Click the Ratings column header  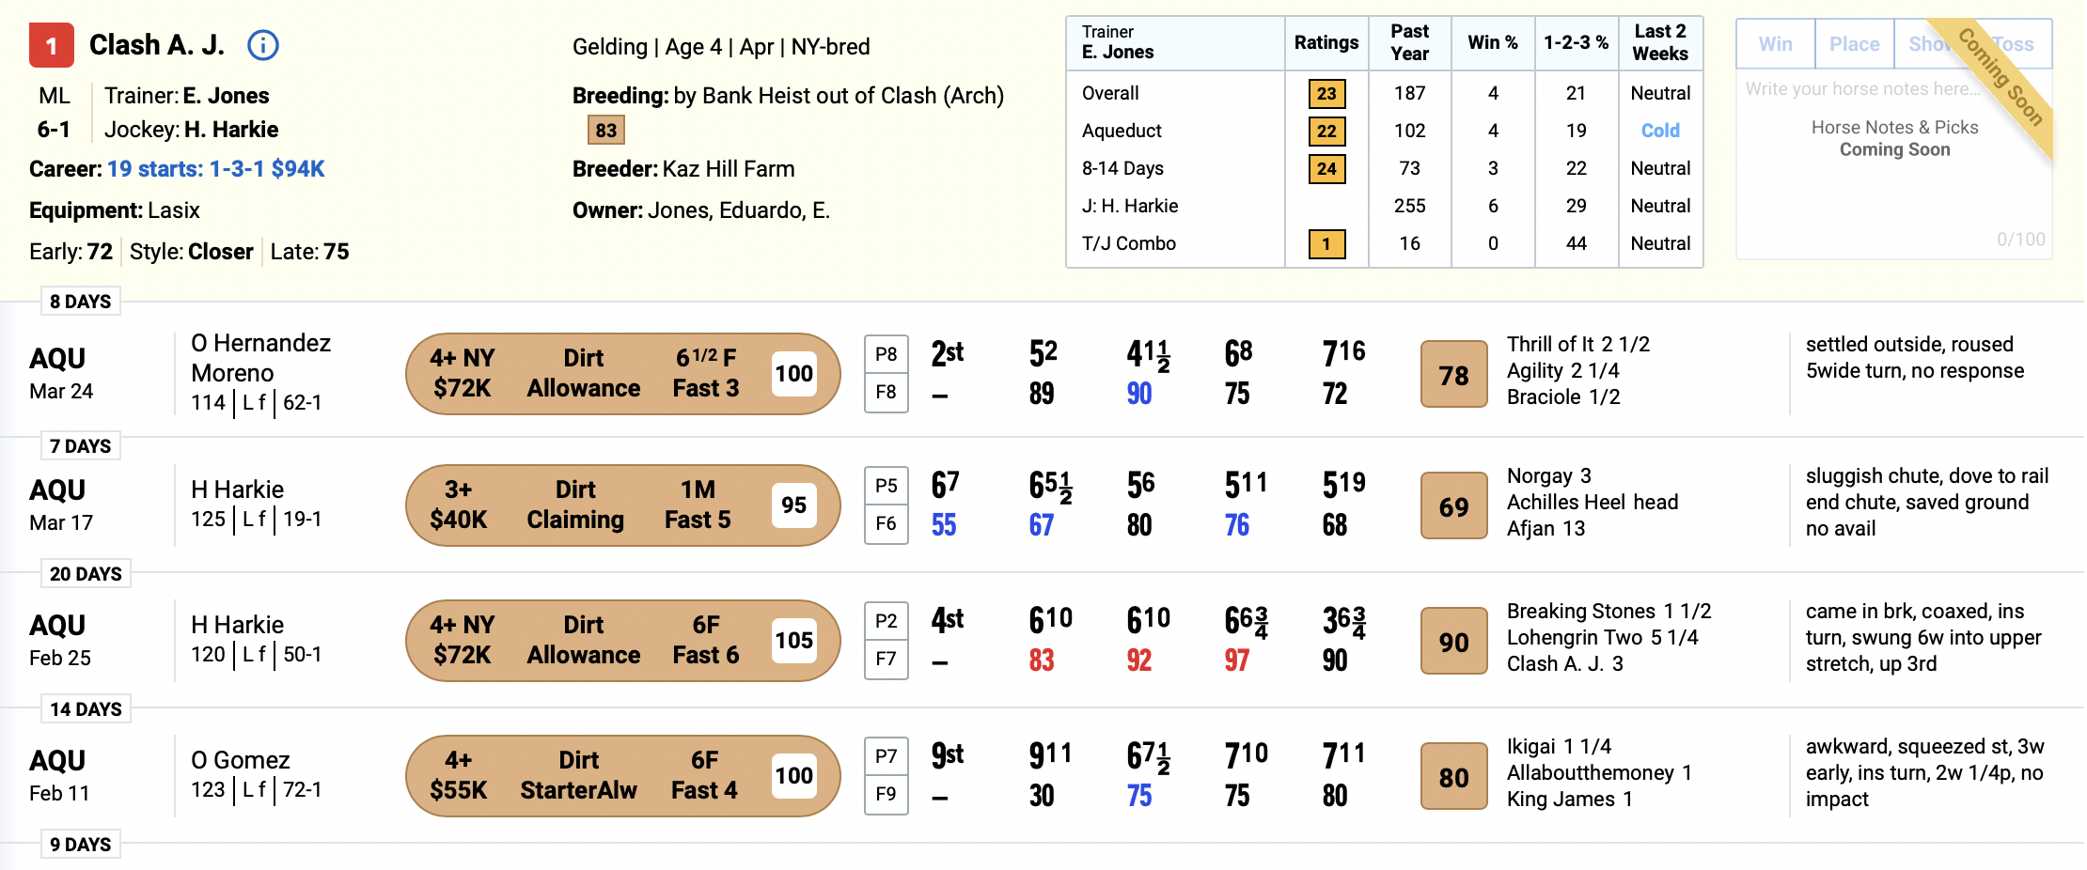click(x=1326, y=42)
